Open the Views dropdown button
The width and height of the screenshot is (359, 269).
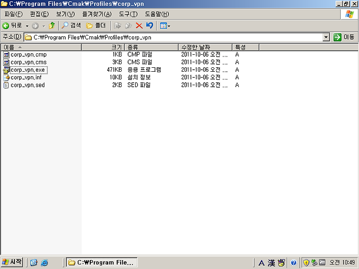click(165, 25)
